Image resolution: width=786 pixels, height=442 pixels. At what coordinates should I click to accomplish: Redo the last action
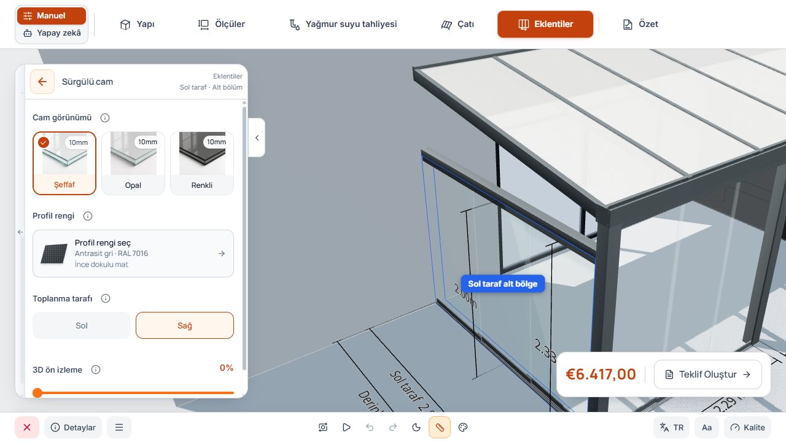click(x=393, y=427)
